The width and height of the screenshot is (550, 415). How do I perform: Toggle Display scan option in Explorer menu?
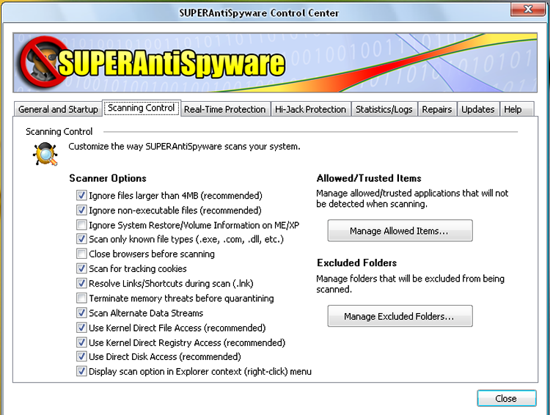pyautogui.click(x=81, y=371)
